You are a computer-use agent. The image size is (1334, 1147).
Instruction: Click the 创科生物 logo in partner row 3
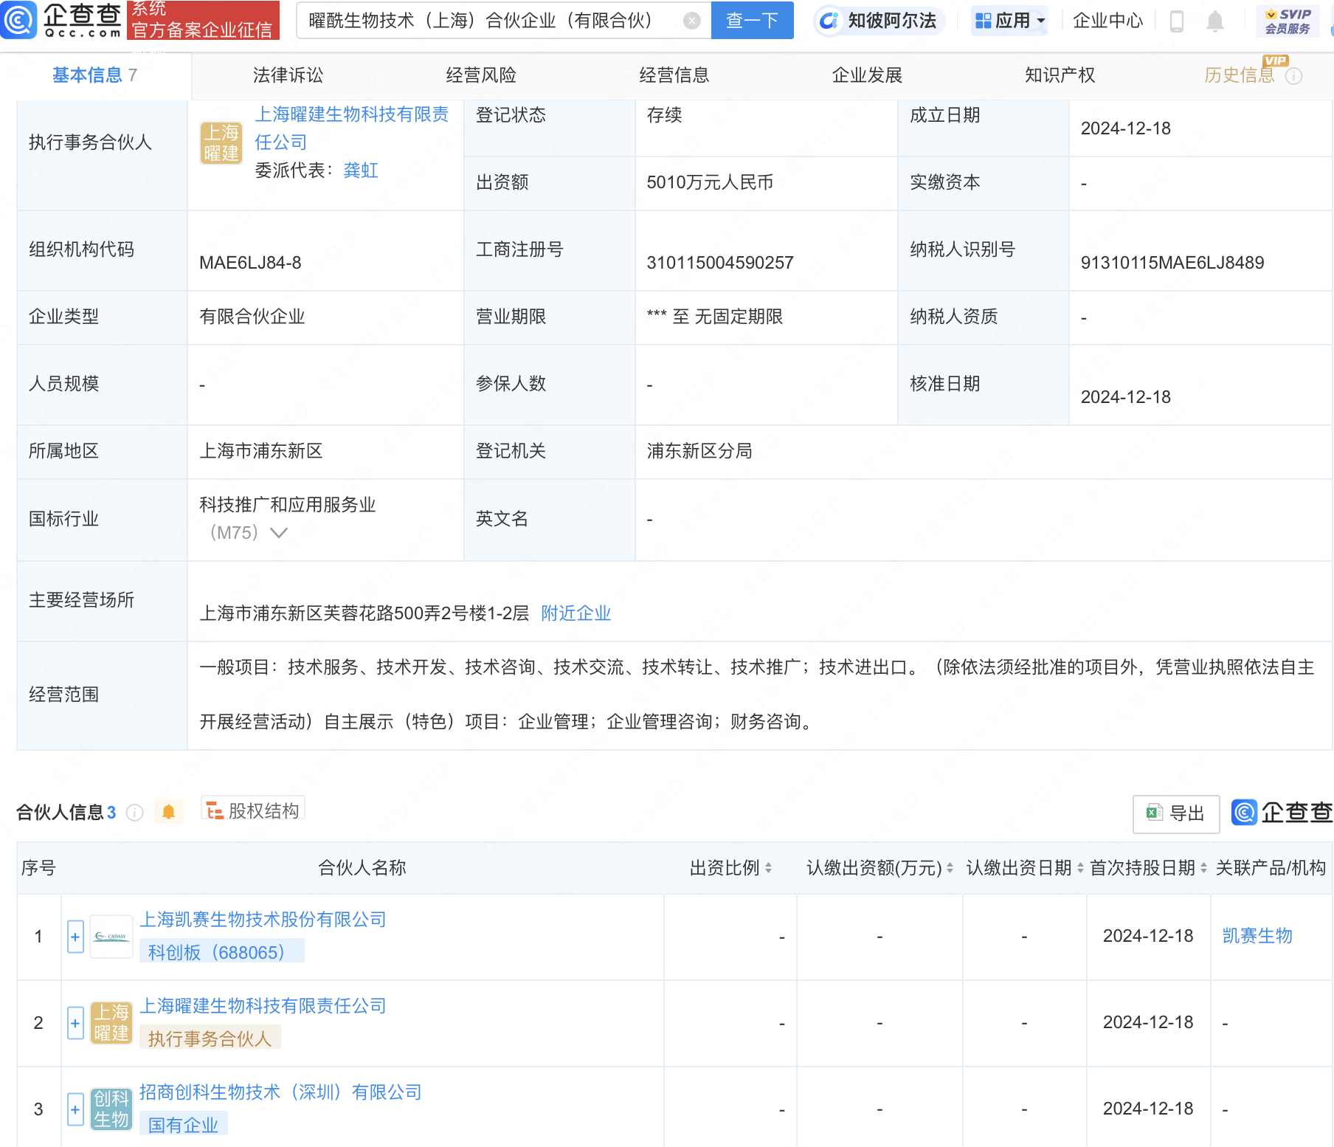(111, 1109)
